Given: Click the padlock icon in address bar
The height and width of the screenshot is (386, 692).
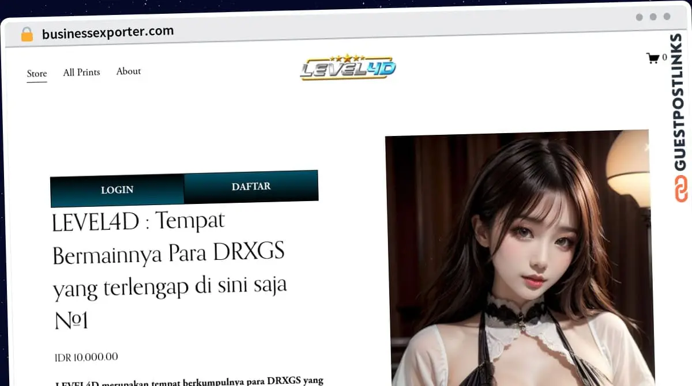Looking at the screenshot, I should coord(27,34).
